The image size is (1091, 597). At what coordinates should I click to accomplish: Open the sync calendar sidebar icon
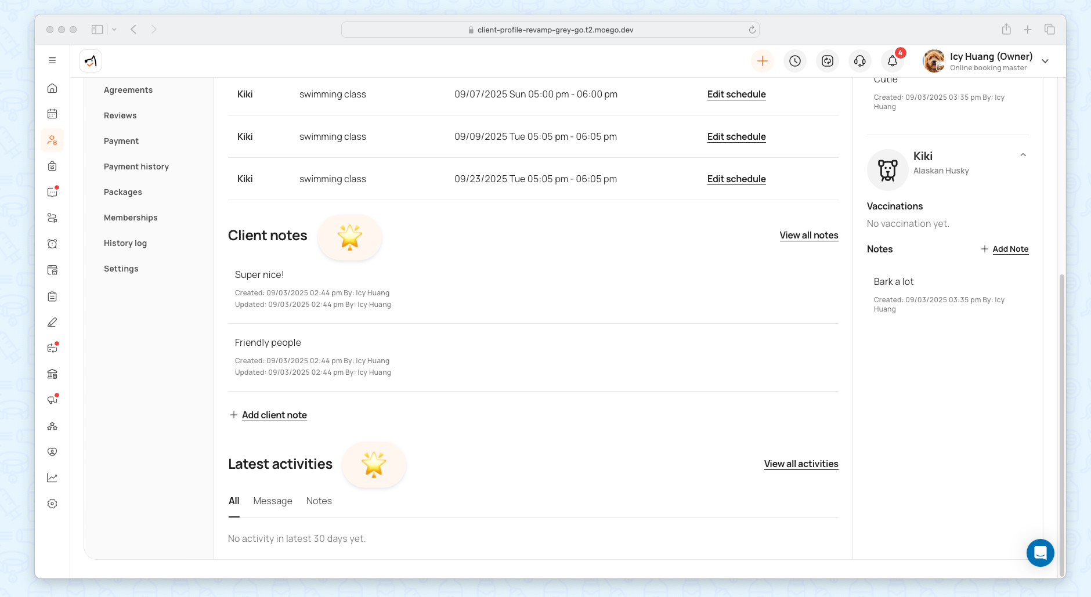(52, 348)
